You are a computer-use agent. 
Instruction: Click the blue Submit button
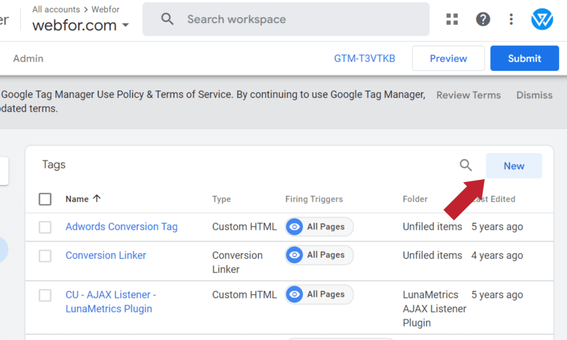coord(525,58)
